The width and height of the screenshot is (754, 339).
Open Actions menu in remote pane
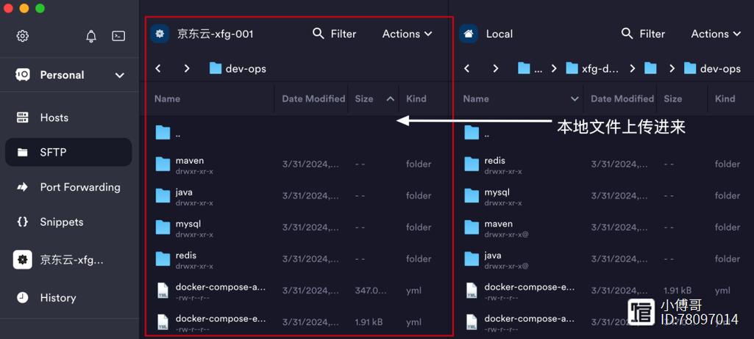[x=407, y=34]
